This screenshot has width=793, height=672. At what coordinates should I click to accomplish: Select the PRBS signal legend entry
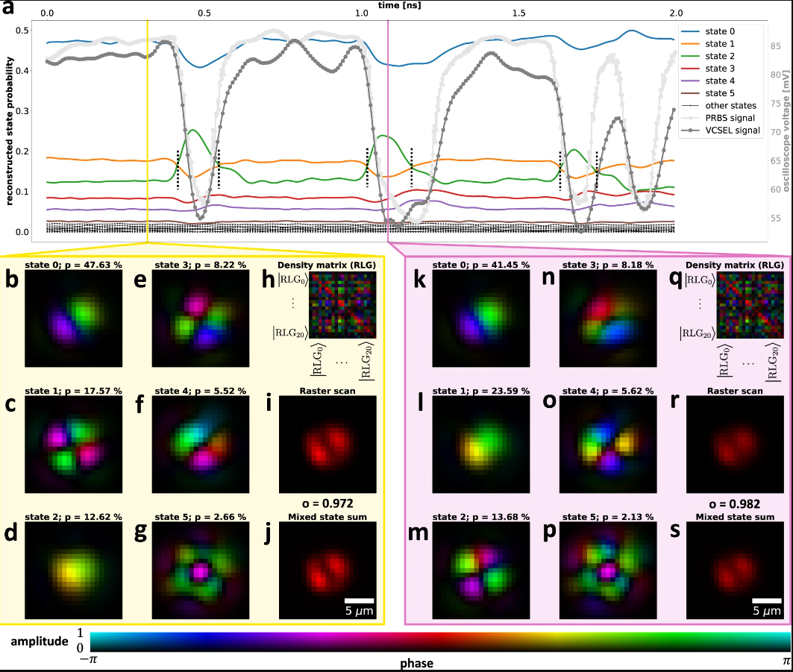(x=718, y=118)
